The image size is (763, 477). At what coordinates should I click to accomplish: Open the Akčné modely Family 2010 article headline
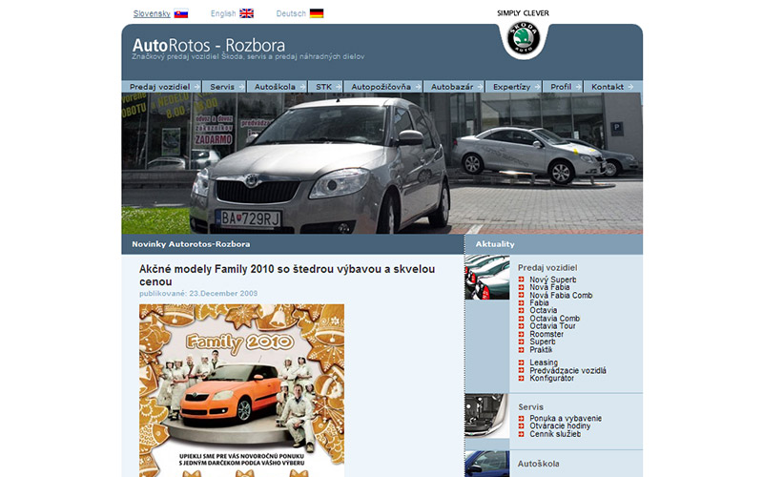[x=287, y=275]
